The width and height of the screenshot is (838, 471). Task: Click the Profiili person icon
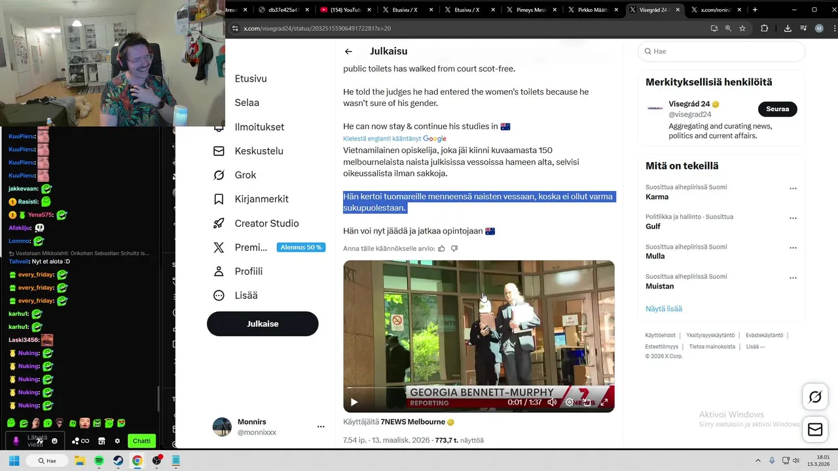tap(219, 271)
